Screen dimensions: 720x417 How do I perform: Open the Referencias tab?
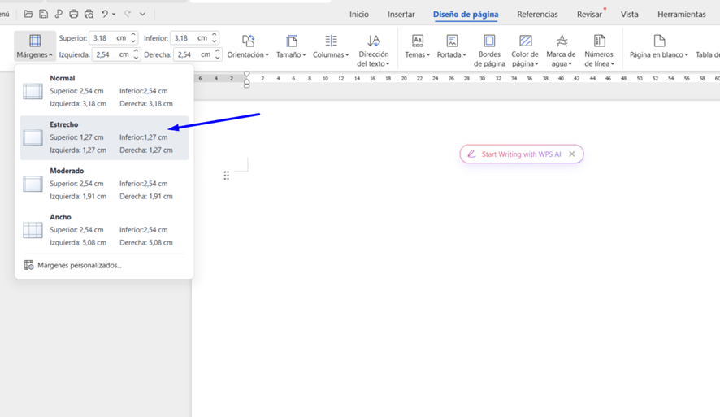(x=537, y=15)
